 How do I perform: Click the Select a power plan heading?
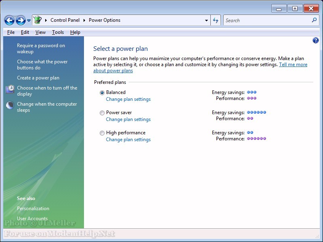120,49
